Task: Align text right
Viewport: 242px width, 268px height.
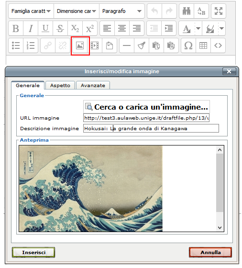Action: coord(137,28)
